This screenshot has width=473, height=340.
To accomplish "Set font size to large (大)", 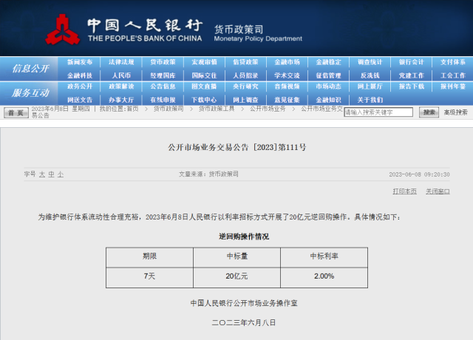I will pyautogui.click(x=42, y=174).
